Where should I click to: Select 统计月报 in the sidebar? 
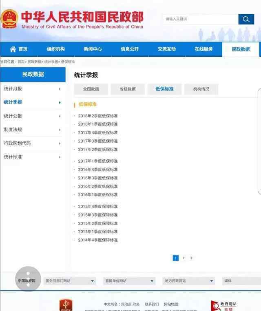click(13, 89)
